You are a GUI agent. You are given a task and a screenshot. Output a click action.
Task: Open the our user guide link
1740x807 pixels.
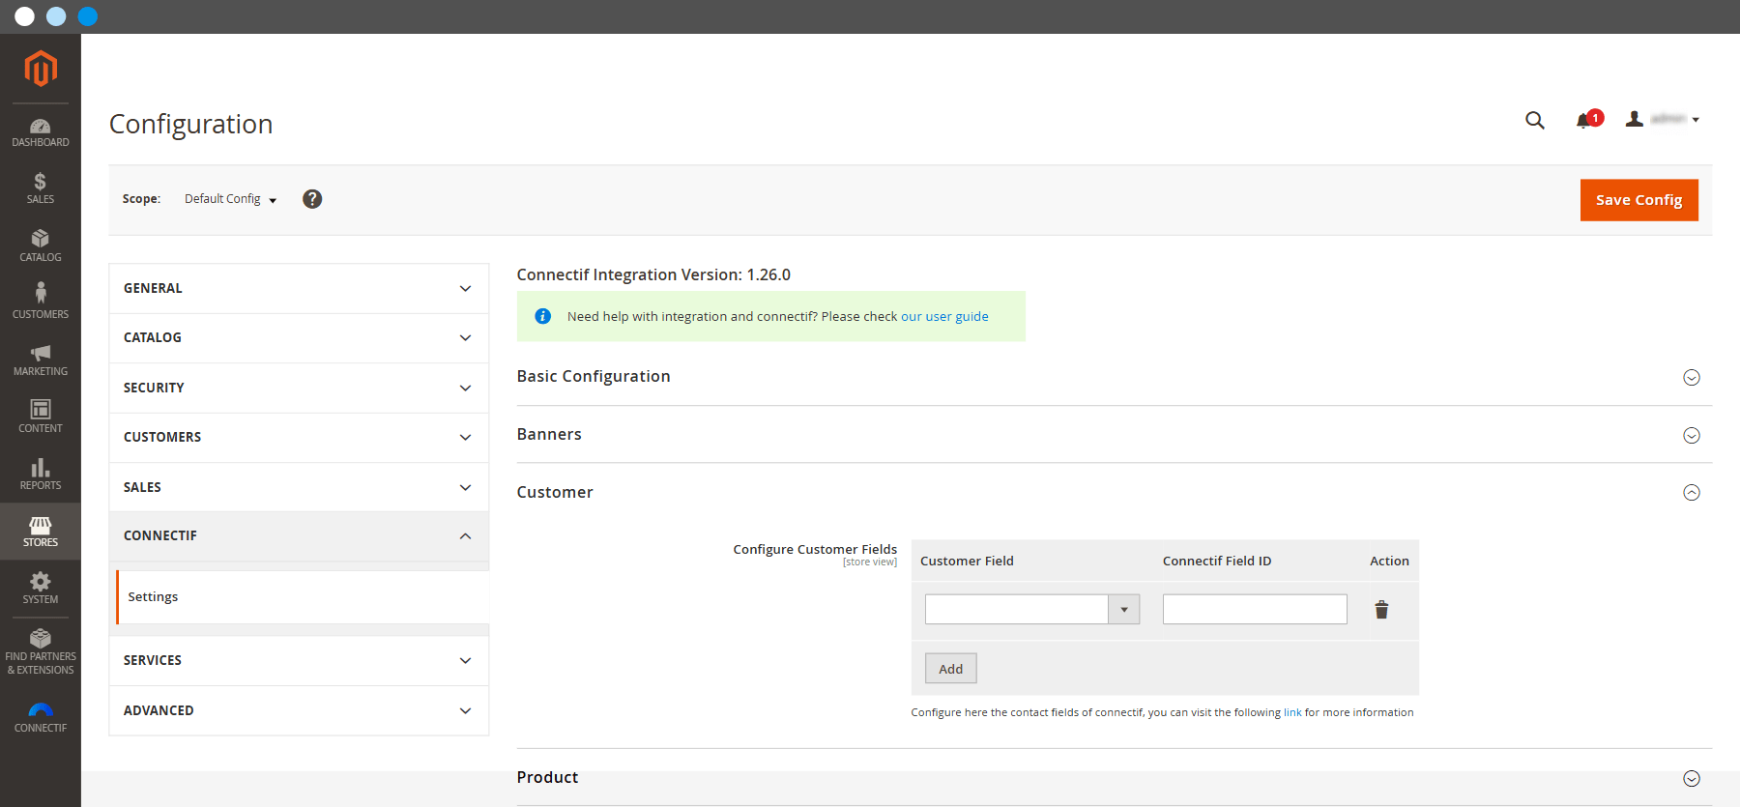tap(944, 317)
